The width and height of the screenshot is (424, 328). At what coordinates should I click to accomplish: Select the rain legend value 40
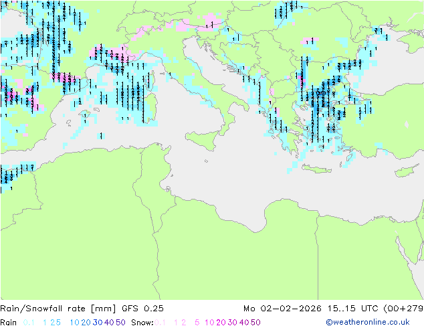coord(109,323)
